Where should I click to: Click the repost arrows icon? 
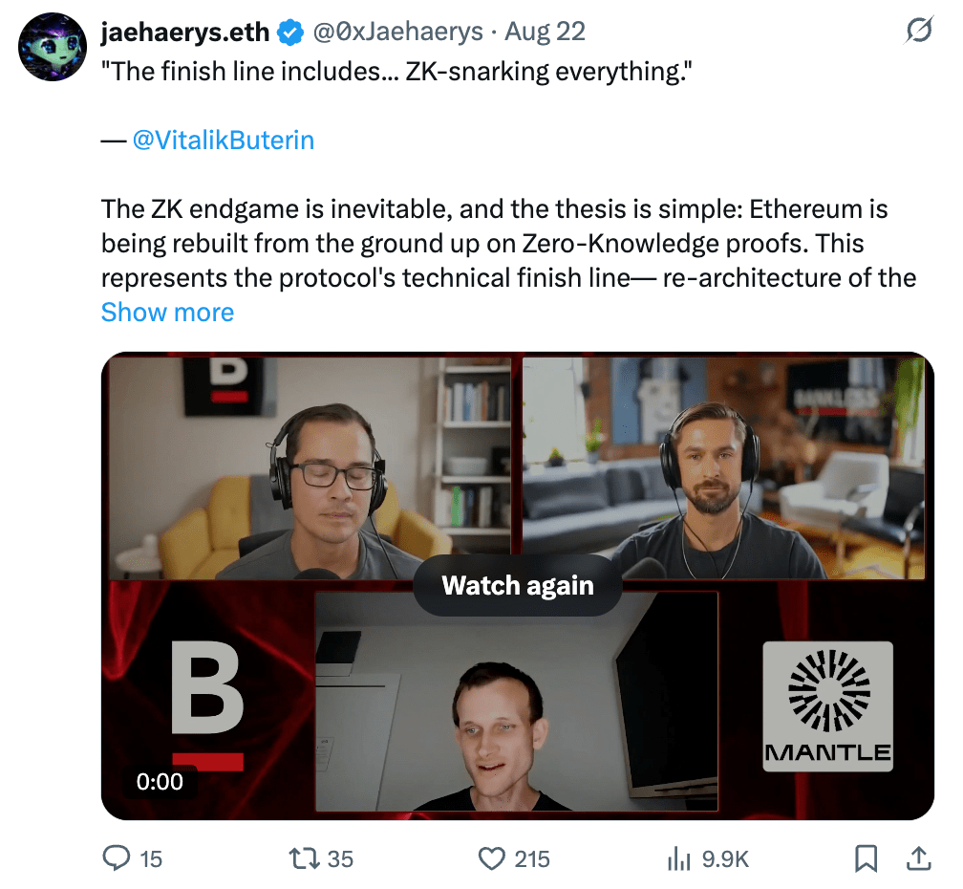pos(304,858)
